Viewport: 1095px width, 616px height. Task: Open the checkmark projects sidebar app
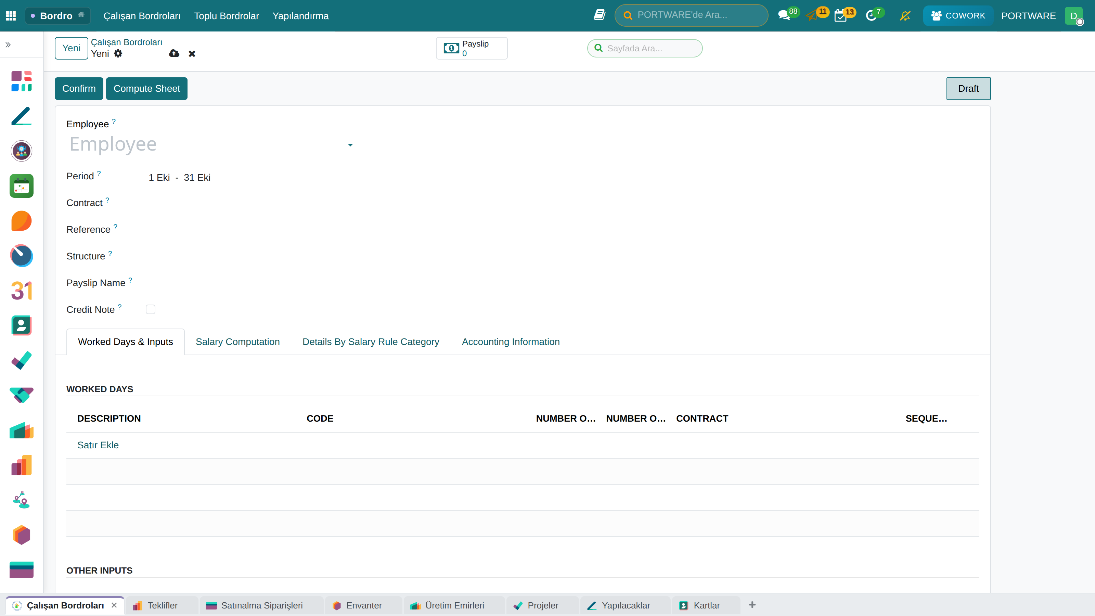point(21,360)
